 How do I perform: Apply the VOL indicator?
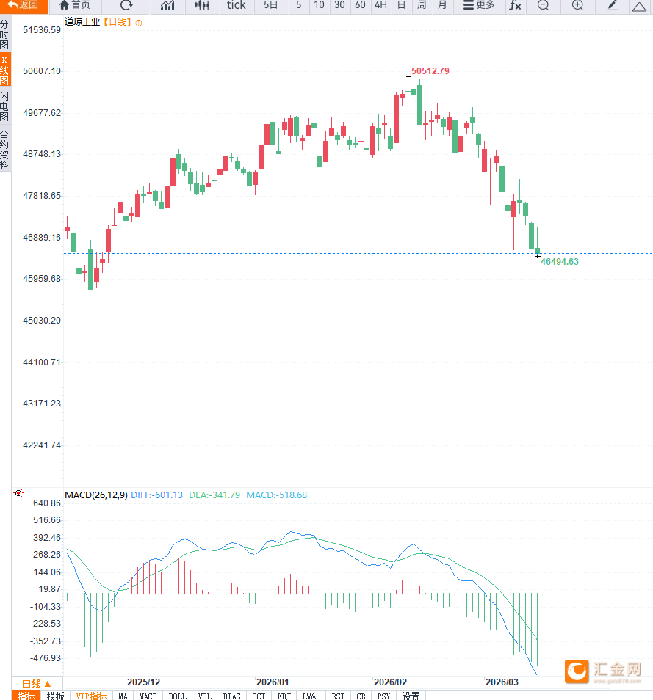click(x=205, y=696)
